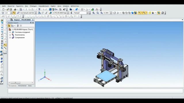Viewport: 184px width, 103px height.
Task: Close the Model Tree panel
Action: click(33, 23)
